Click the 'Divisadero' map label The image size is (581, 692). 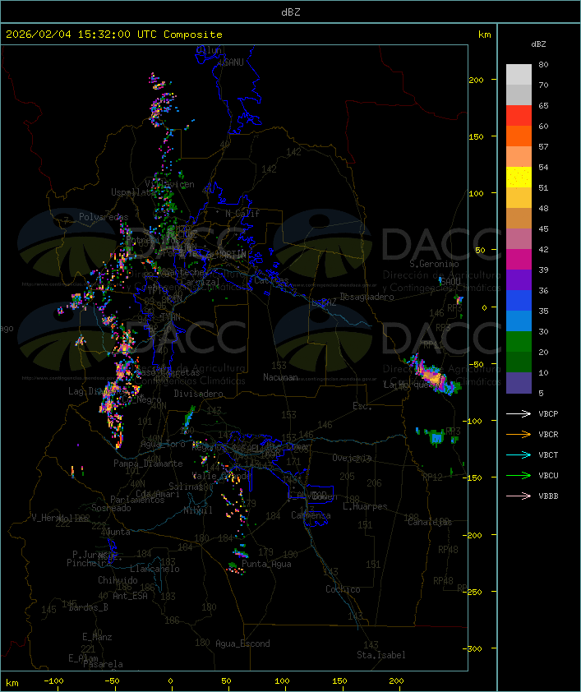point(199,393)
